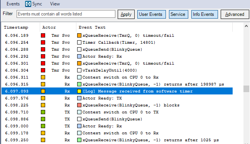Select timestamp 6.096.288

(17, 49)
